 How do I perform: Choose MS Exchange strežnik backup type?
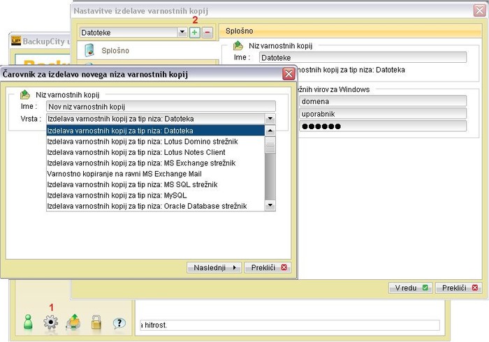pos(155,163)
